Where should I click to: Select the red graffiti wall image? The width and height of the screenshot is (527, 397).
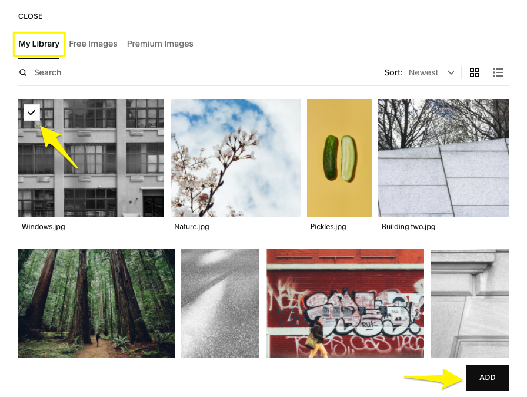point(345,303)
